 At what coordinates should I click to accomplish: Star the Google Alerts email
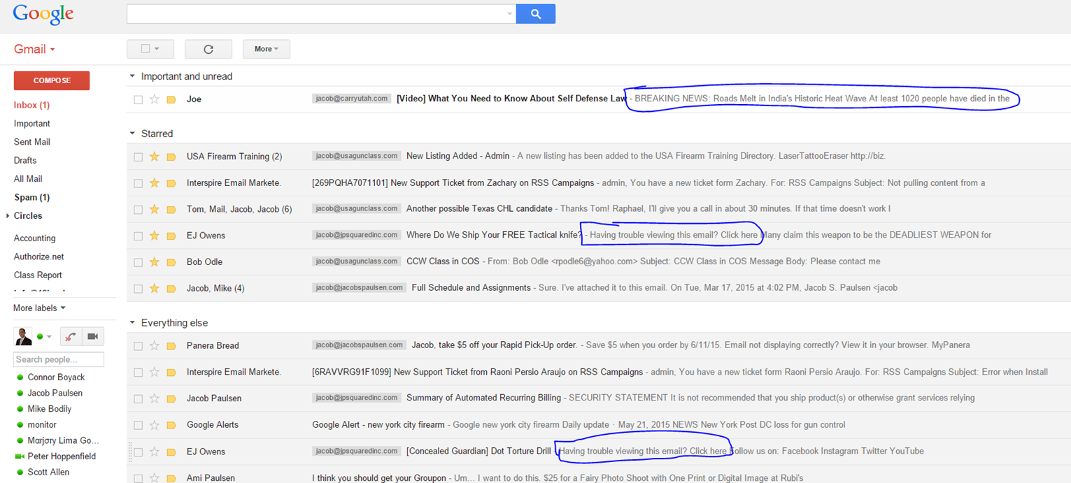[155, 425]
